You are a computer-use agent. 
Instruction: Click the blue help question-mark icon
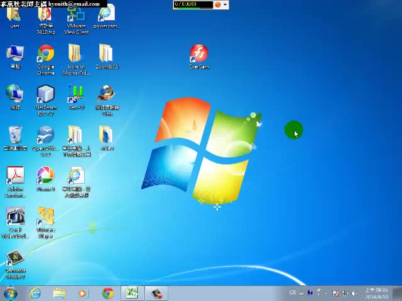click(x=310, y=293)
